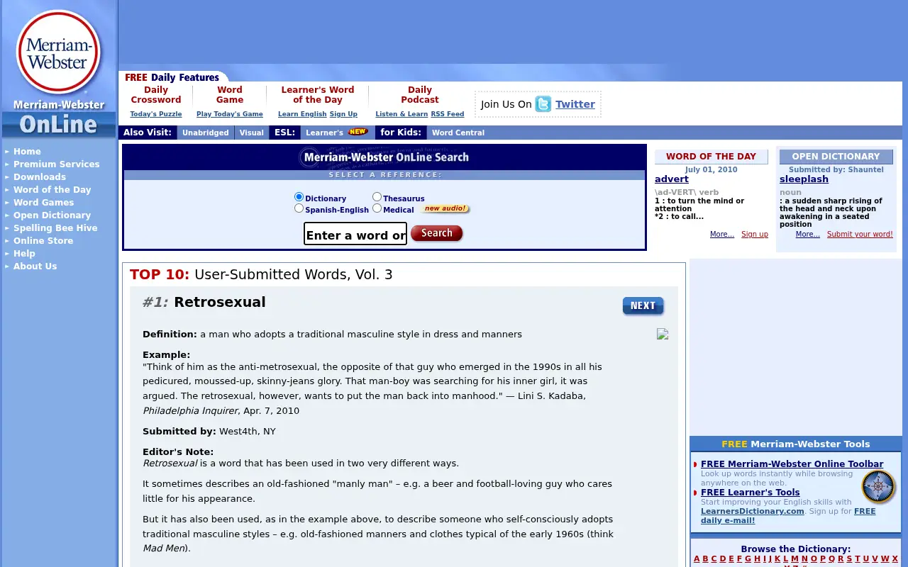Open the Play Today's Game link
This screenshot has width=908, height=567.
tap(230, 114)
